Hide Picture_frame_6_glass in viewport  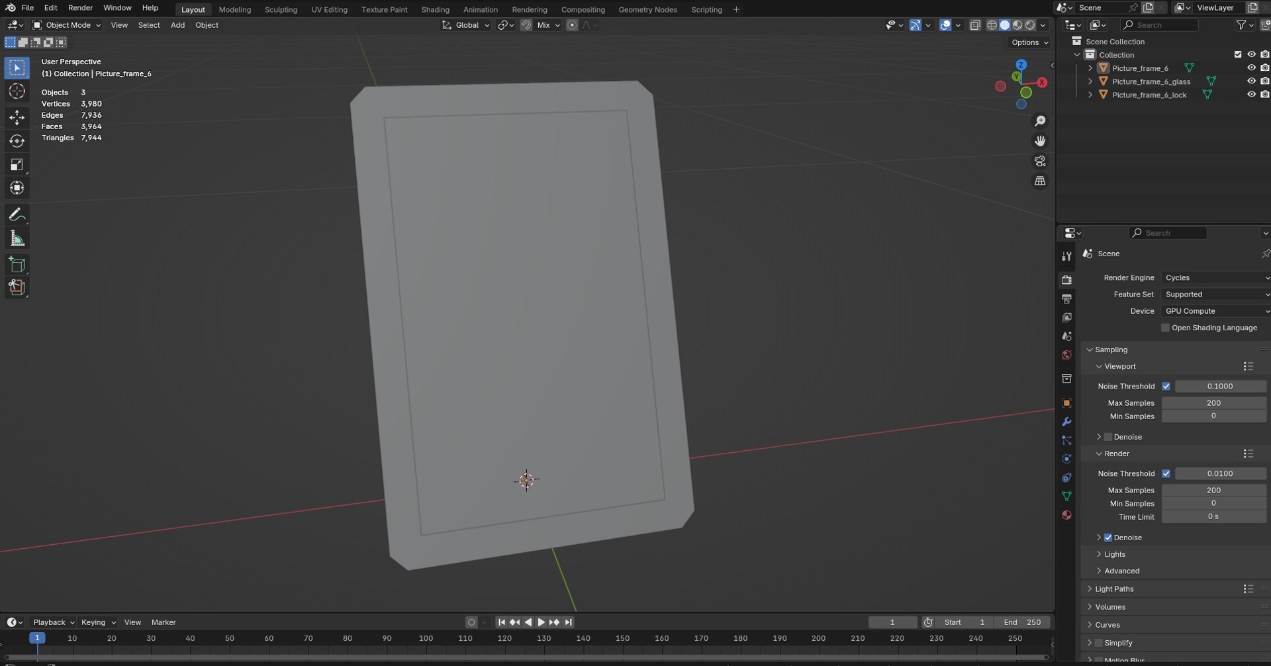point(1251,81)
